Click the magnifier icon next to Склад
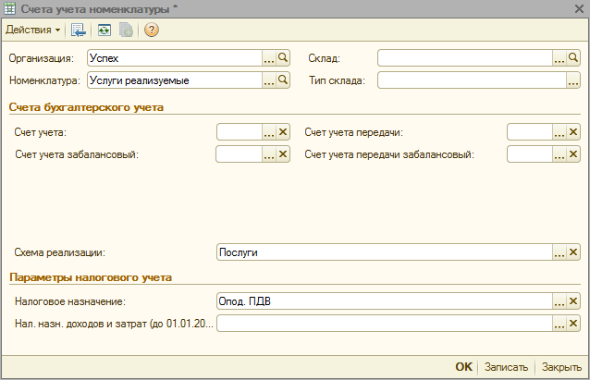590x380 pixels. pyautogui.click(x=573, y=57)
